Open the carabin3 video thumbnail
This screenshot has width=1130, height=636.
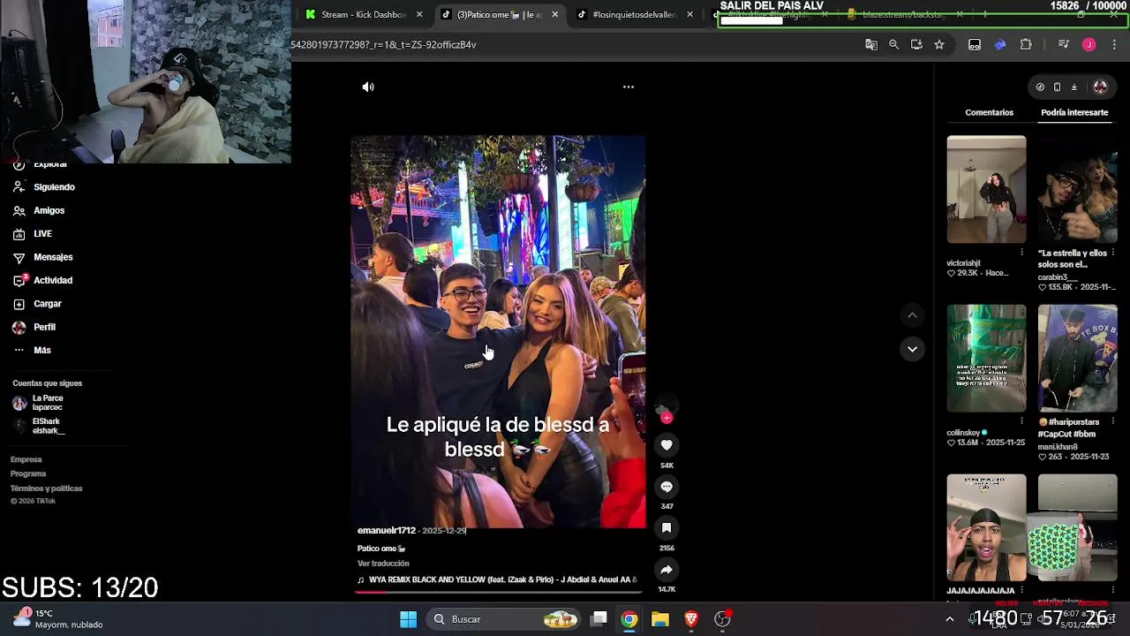tap(1077, 189)
